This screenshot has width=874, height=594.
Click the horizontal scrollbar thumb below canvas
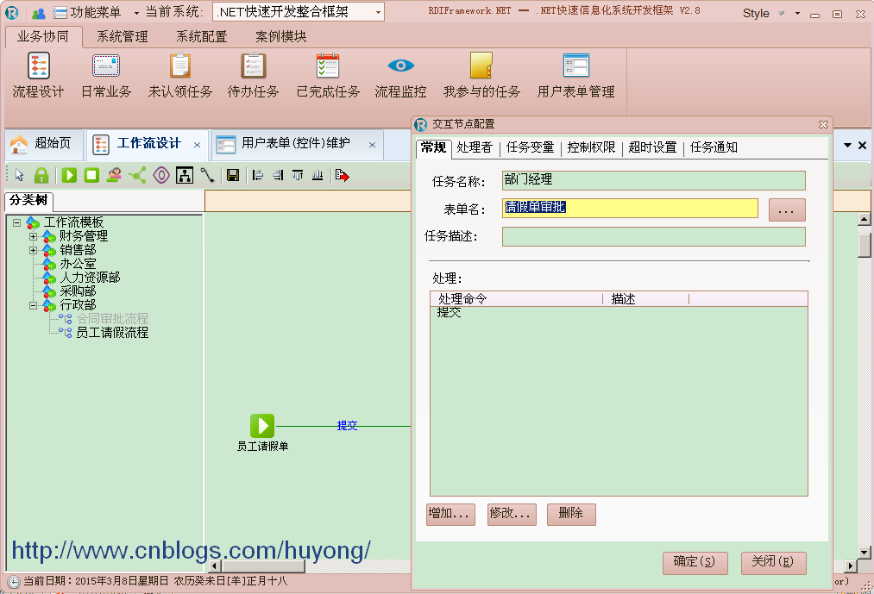point(262,566)
